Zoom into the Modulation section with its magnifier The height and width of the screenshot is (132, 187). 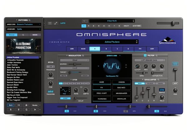point(83,56)
